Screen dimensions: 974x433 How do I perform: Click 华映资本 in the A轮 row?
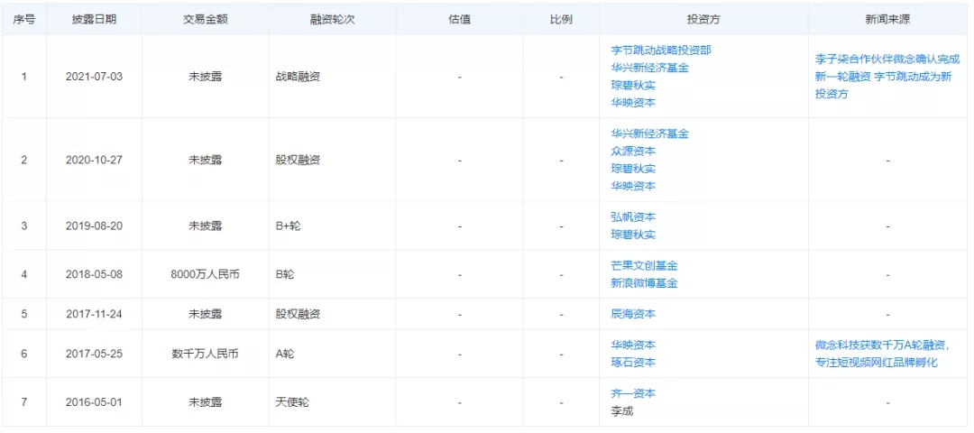click(633, 345)
